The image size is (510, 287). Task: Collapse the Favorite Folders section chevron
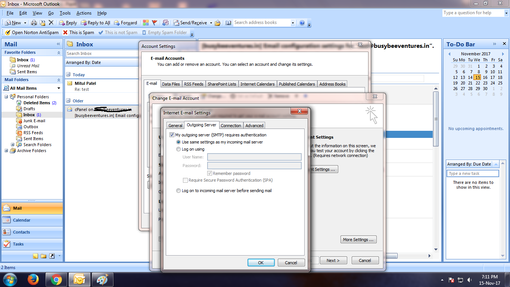(x=59, y=53)
